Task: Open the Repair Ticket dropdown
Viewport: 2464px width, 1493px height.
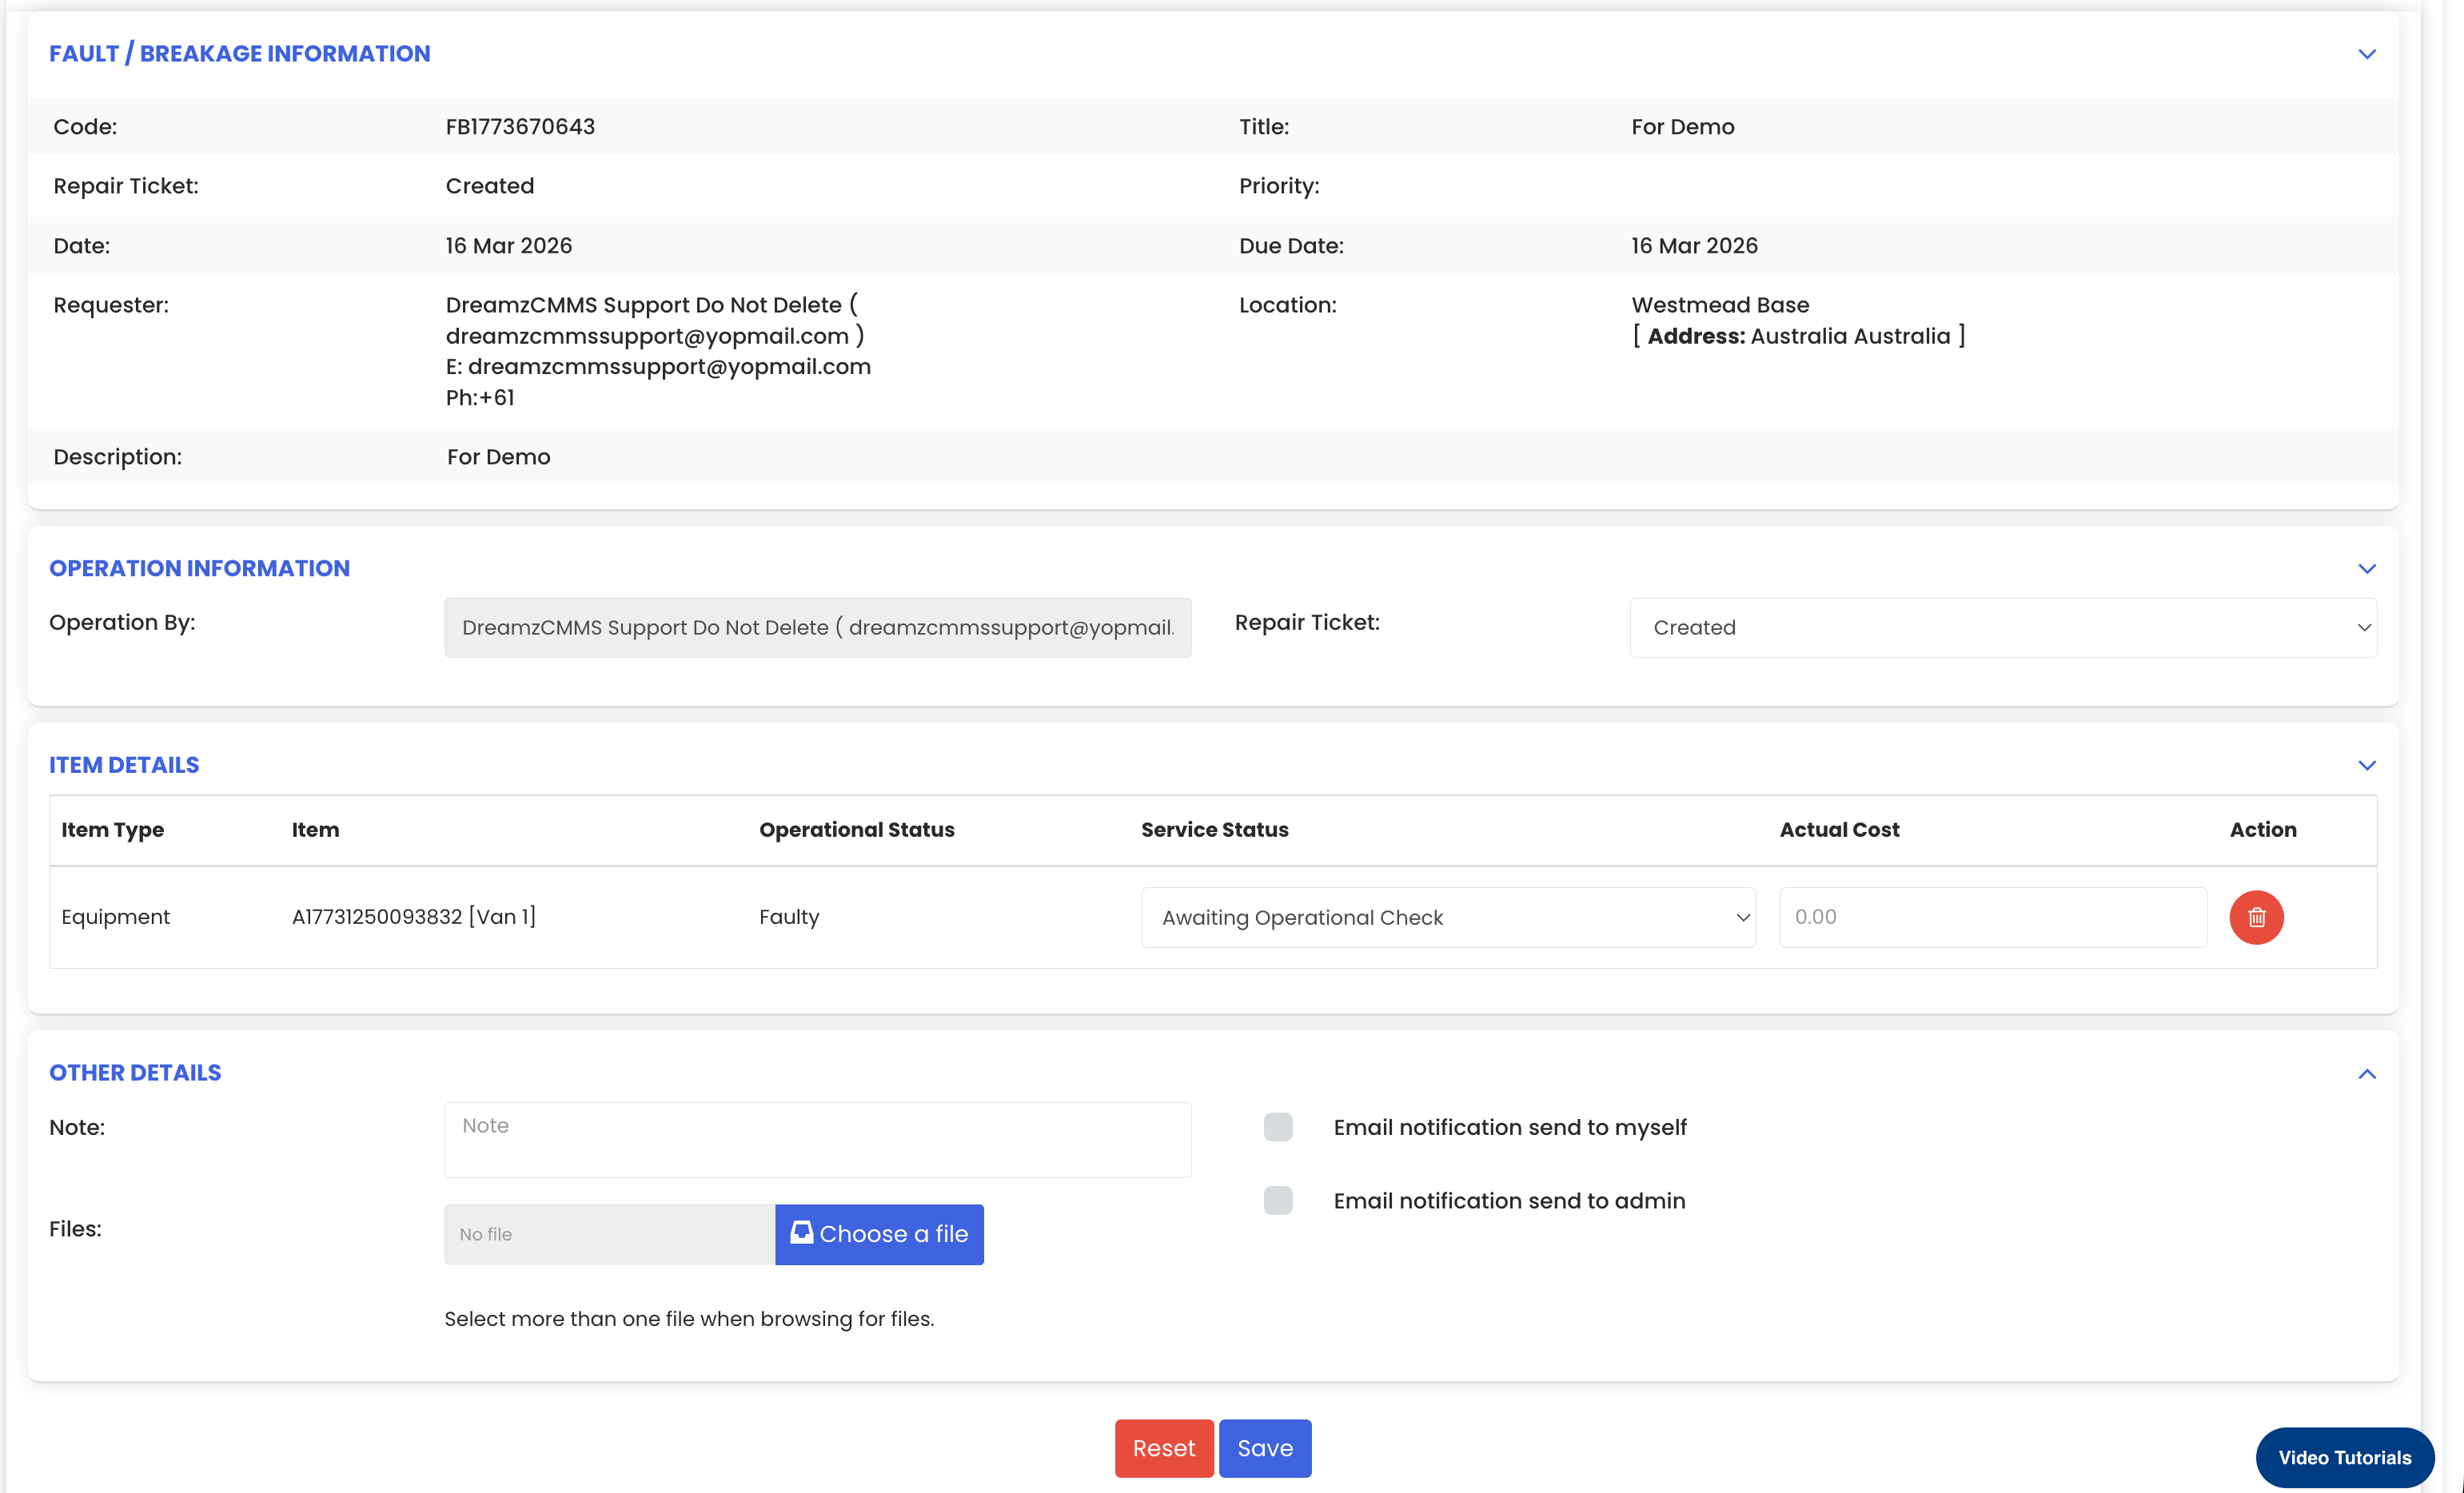Action: pos(2002,628)
